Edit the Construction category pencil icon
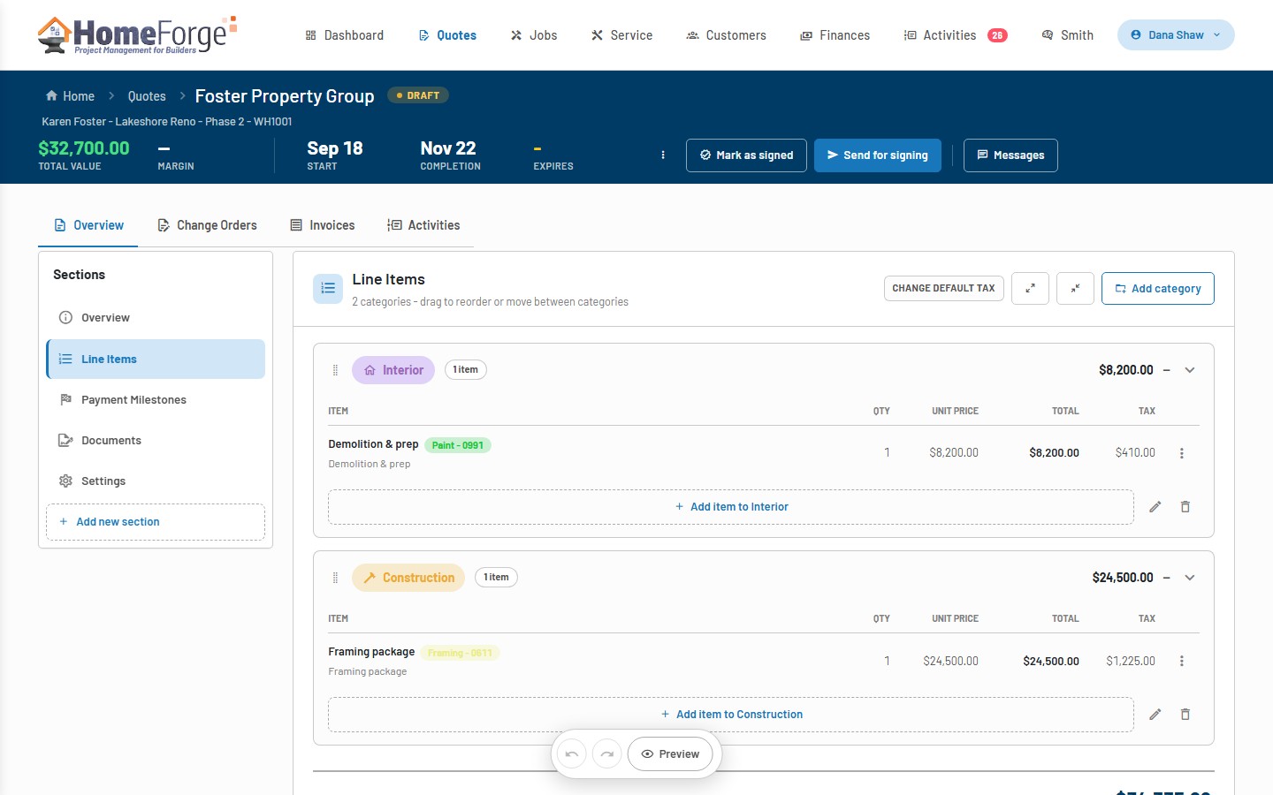This screenshot has width=1273, height=795. [1155, 715]
